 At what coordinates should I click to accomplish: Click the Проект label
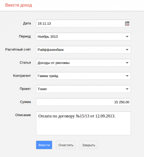click(25, 89)
